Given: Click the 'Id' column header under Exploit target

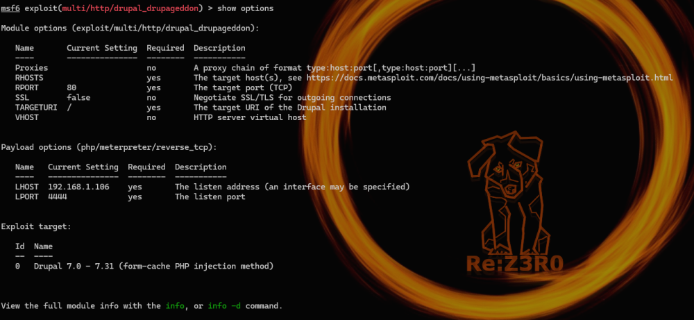Looking at the screenshot, I should (20, 246).
